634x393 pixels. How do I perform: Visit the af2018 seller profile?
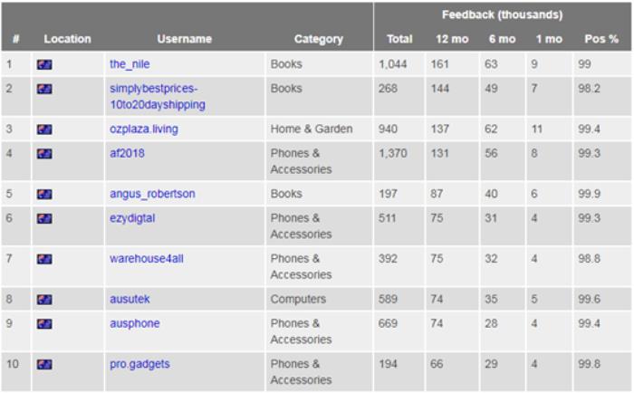click(x=127, y=154)
